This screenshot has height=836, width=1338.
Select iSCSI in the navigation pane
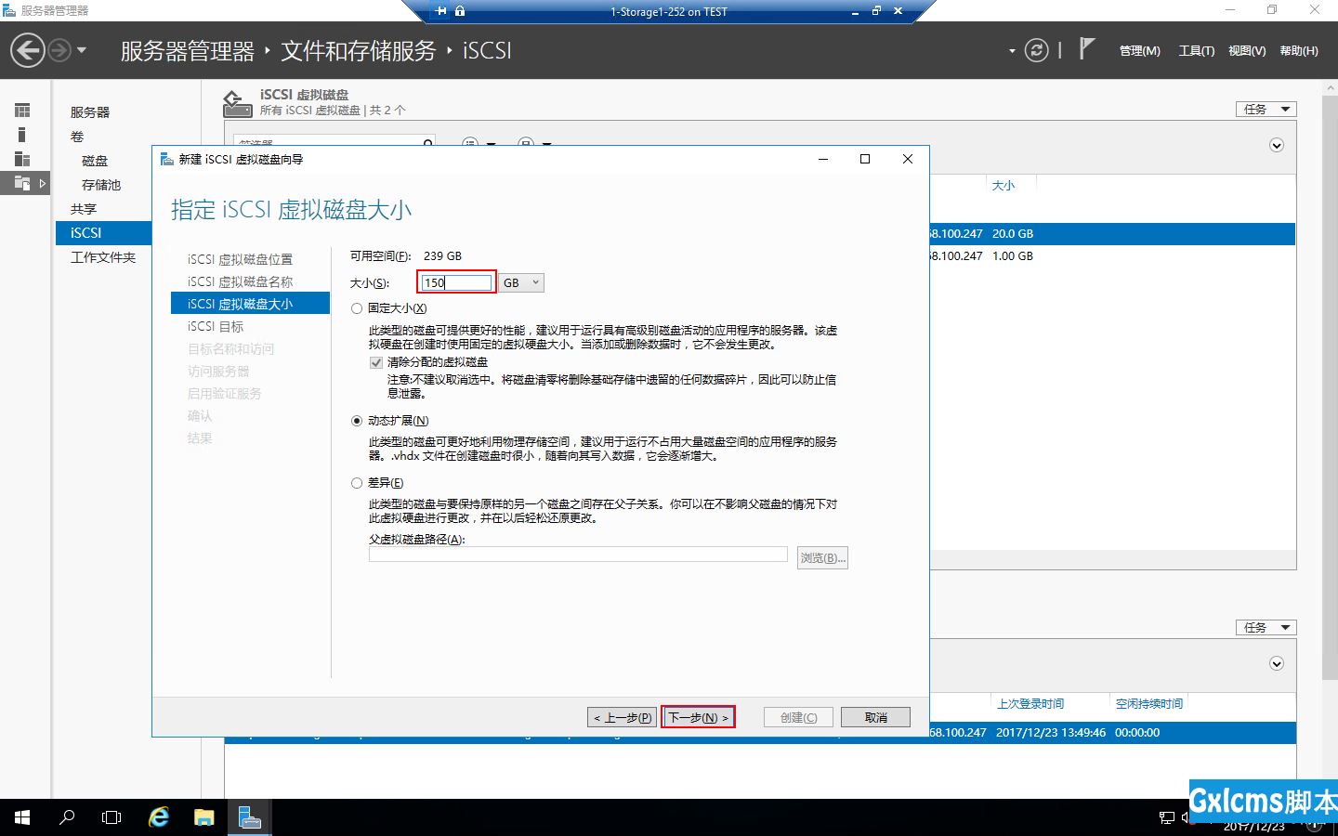103,233
